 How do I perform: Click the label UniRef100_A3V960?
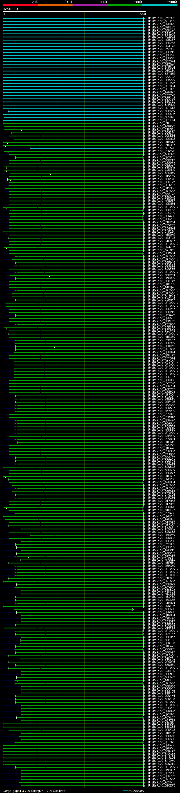click(161, 587)
